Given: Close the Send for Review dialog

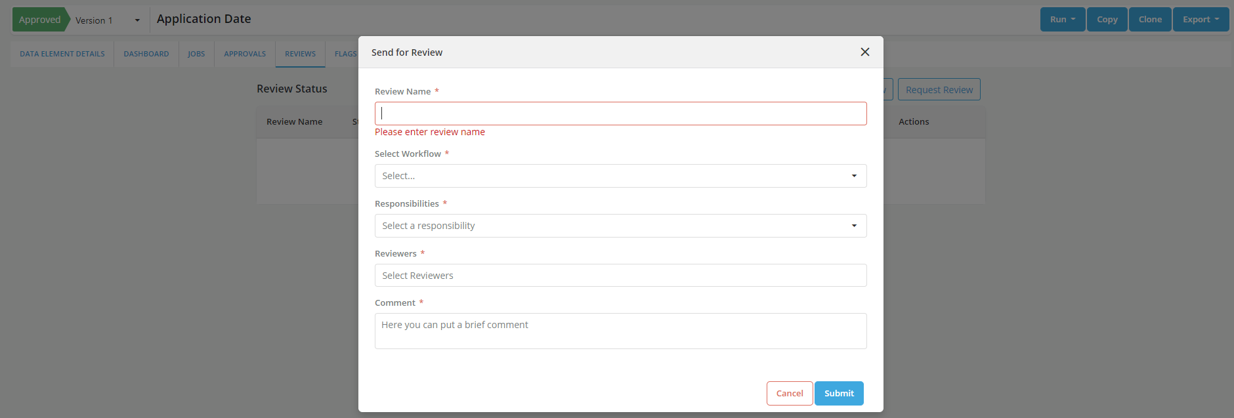Looking at the screenshot, I should pyautogui.click(x=864, y=52).
